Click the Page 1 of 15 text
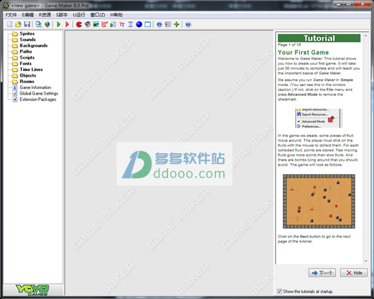 [x=289, y=45]
